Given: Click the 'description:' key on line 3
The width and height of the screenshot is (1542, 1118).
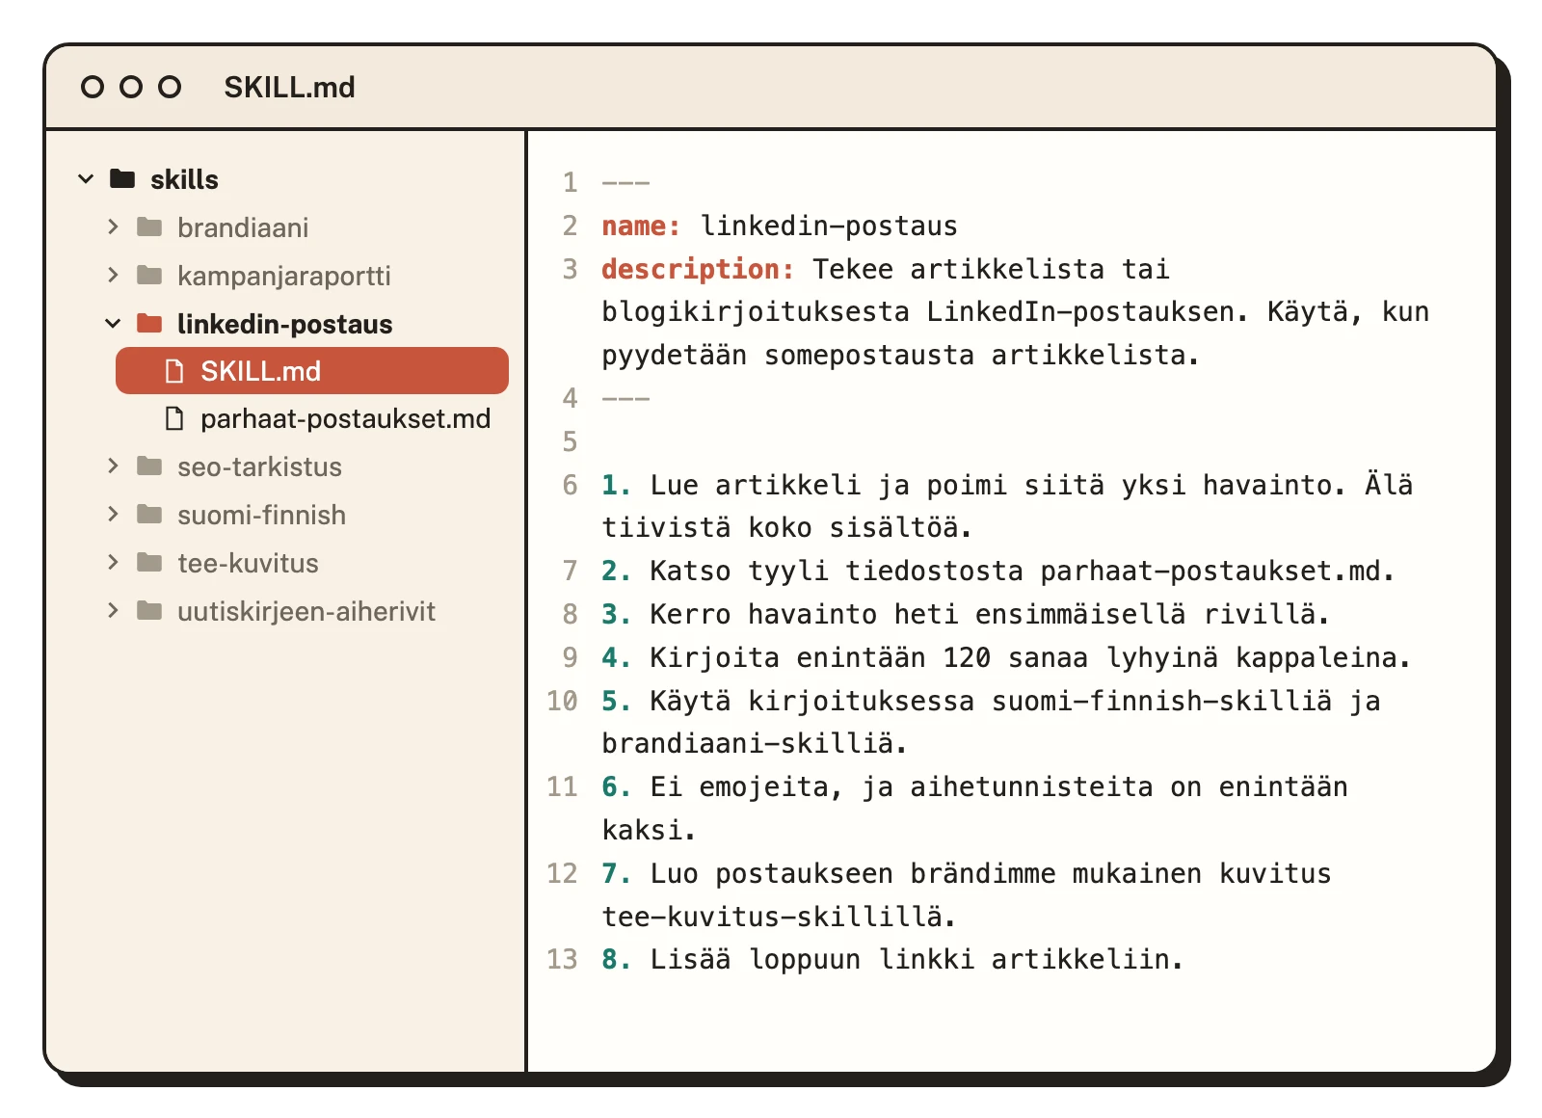Looking at the screenshot, I should click(x=698, y=269).
